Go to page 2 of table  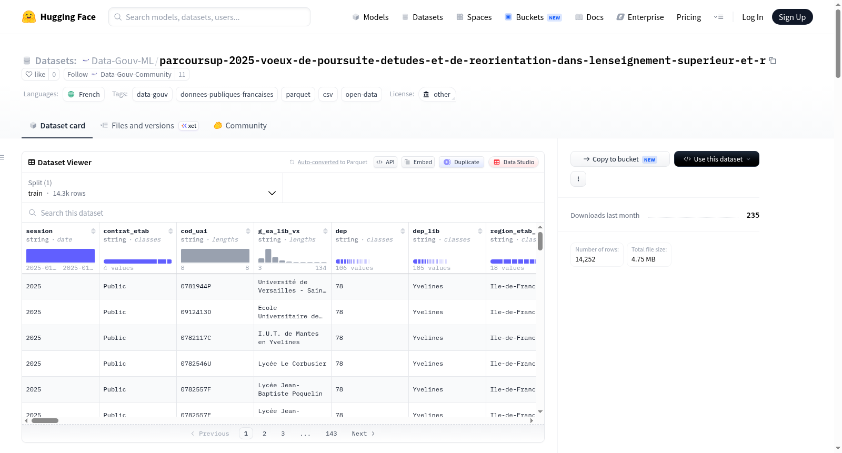pos(264,434)
